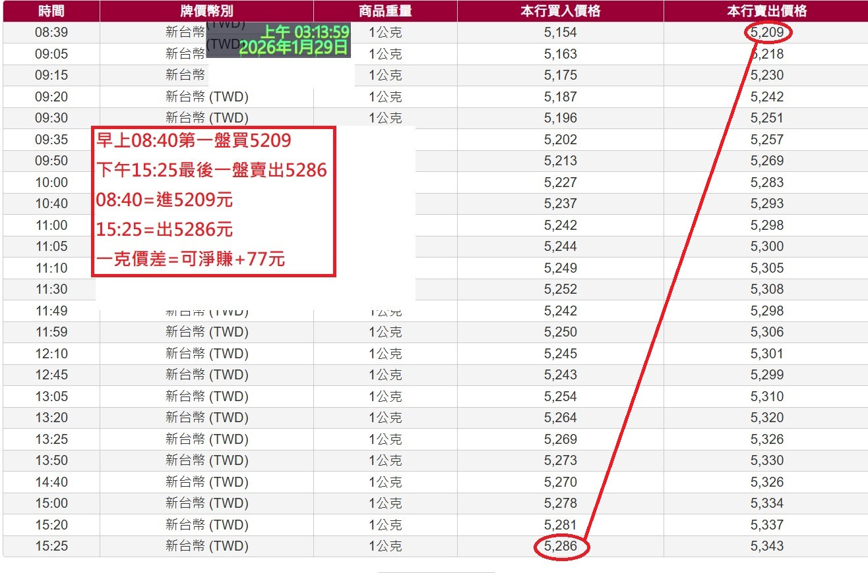Click sell price 5,218 at 09:05
The height and width of the screenshot is (573, 868).
pos(767,54)
